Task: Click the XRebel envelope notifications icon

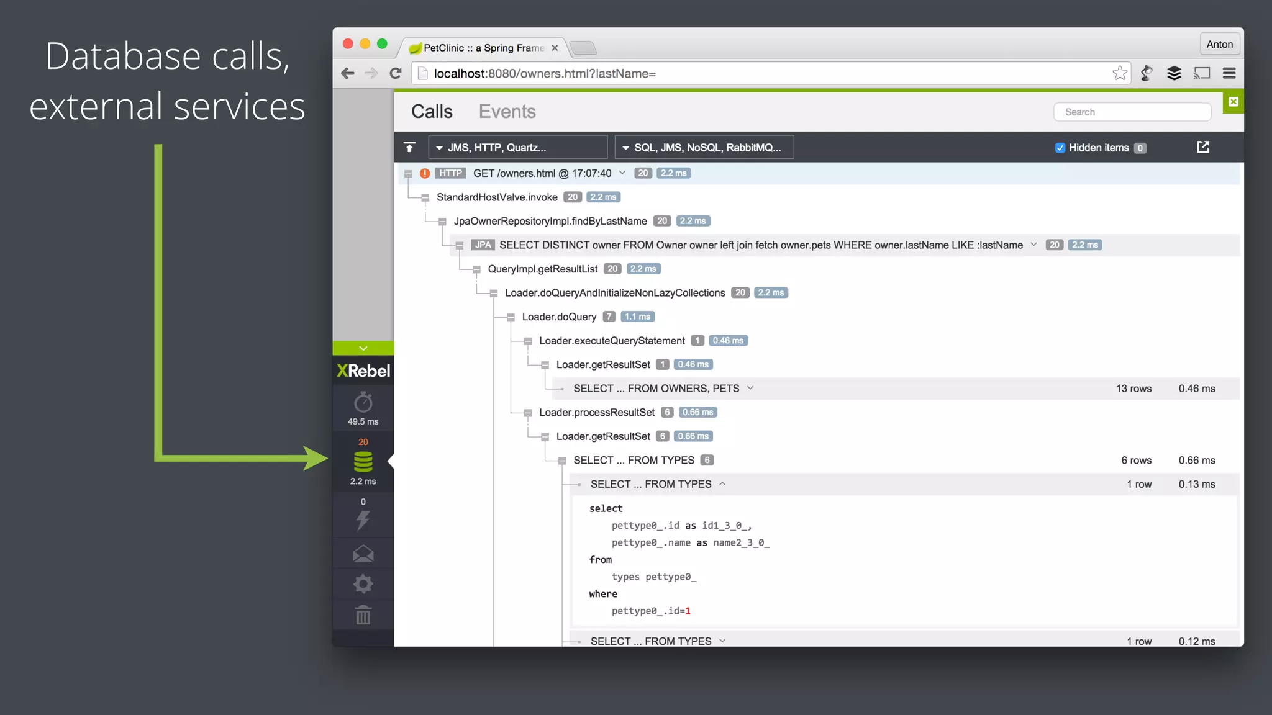Action: pyautogui.click(x=363, y=553)
